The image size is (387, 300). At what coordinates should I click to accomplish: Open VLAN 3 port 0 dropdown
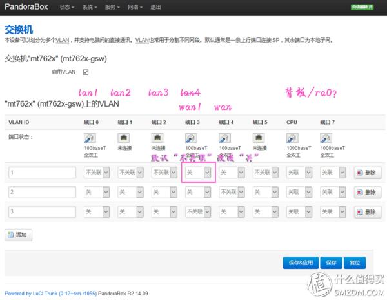(97, 212)
